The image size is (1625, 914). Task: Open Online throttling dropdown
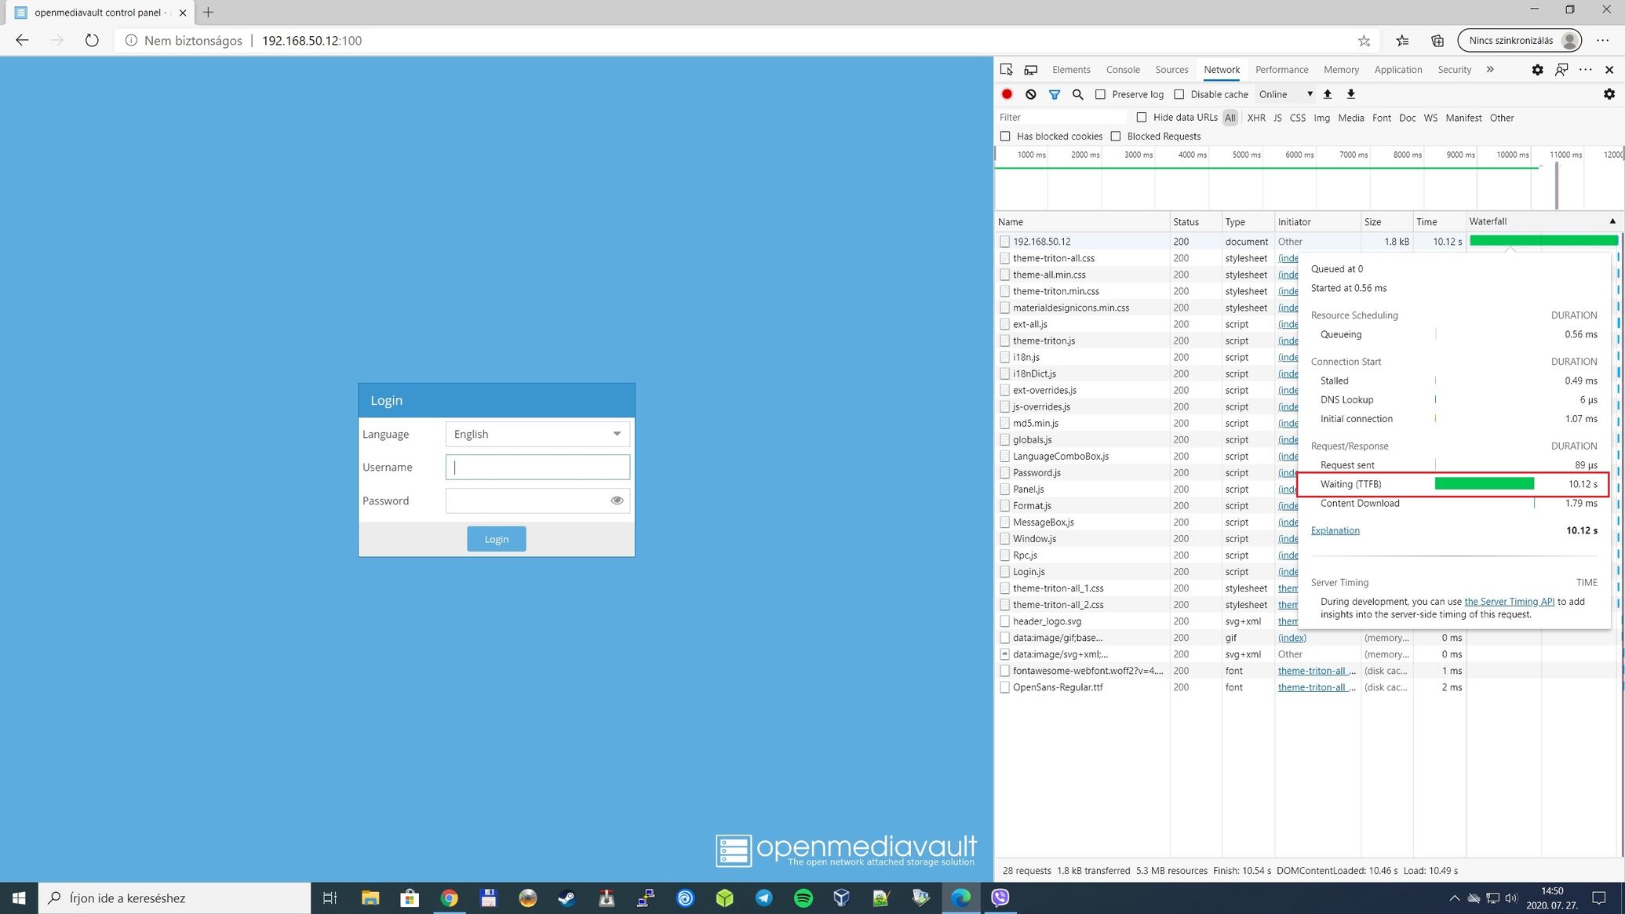1285,94
